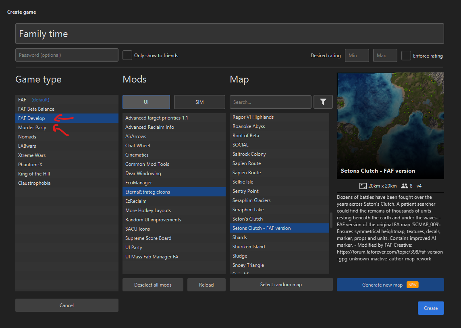
Task: Edit the game title 'Family time' field
Action: click(229, 34)
